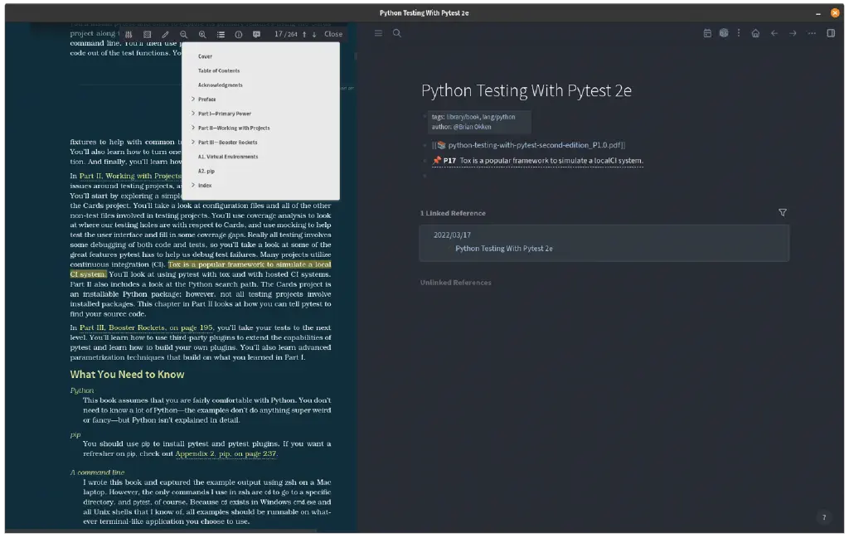The image size is (849, 538).
Task: Open python-testing-with-pytest-second-edition_P1.0.pdf link
Action: tap(535, 145)
